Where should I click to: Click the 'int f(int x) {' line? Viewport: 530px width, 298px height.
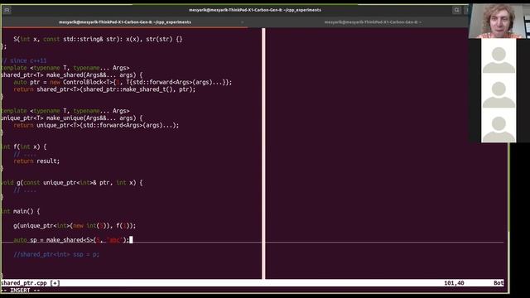click(24, 147)
